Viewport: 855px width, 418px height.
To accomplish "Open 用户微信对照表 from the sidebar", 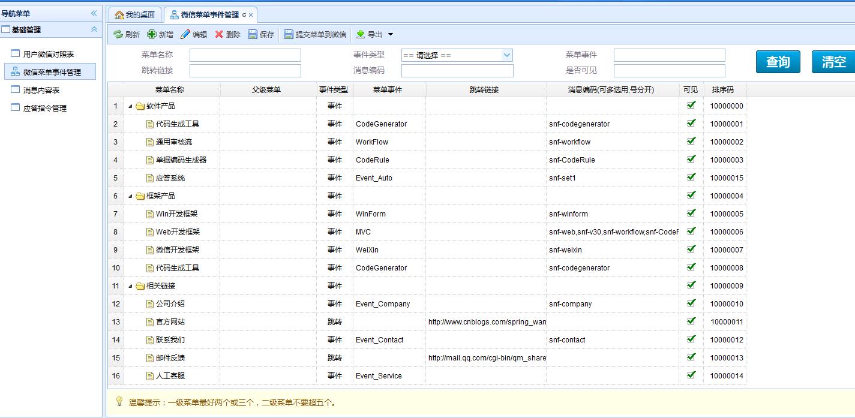I will coord(49,54).
